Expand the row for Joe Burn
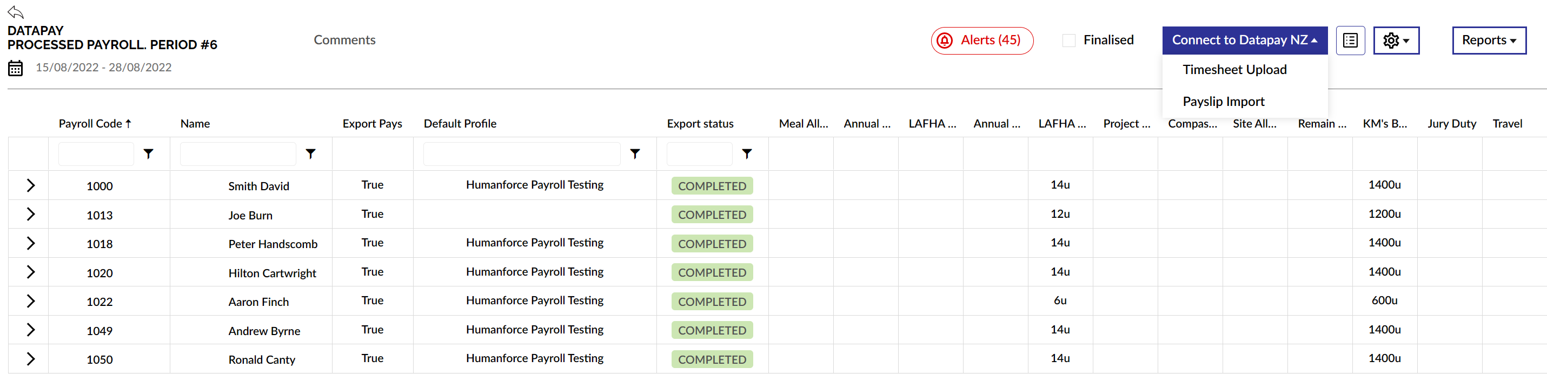 (x=31, y=215)
